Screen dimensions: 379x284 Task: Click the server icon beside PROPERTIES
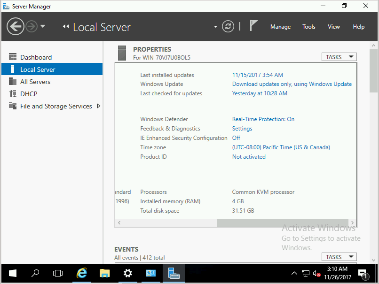(x=122, y=53)
